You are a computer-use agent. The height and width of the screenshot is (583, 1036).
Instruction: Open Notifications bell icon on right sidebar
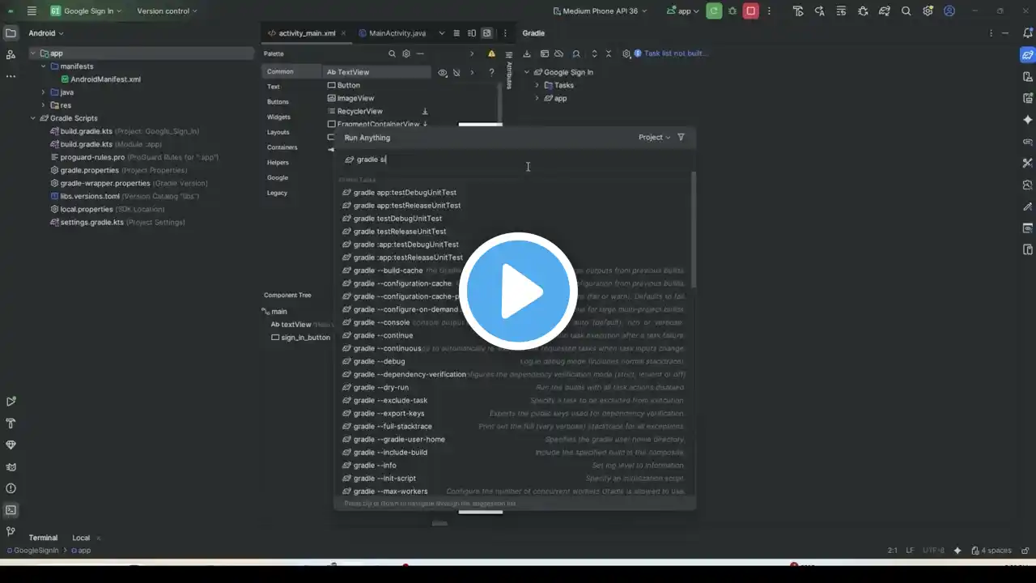1028,33
